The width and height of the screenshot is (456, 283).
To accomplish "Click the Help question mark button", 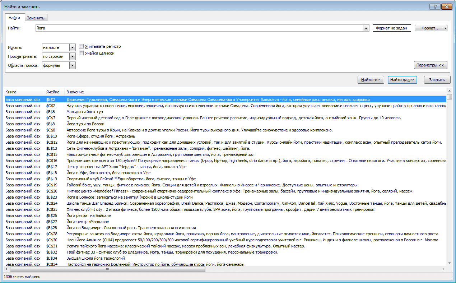I will 435,6.
